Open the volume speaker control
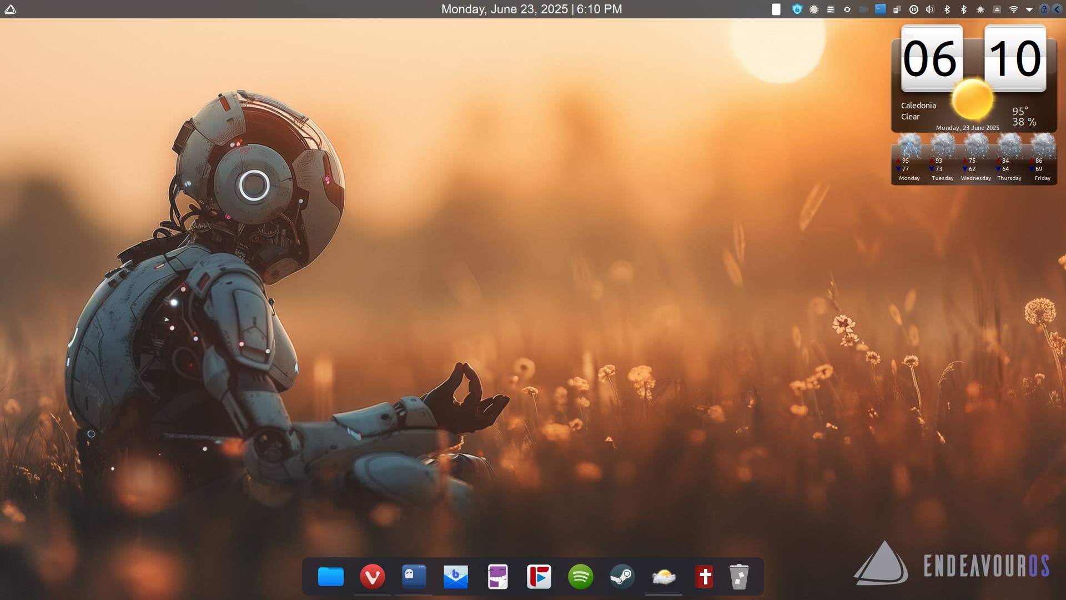Image resolution: width=1066 pixels, height=600 pixels. (931, 9)
